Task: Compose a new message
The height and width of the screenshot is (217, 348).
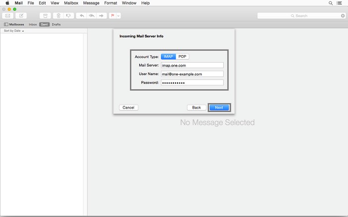Action: tap(21, 16)
